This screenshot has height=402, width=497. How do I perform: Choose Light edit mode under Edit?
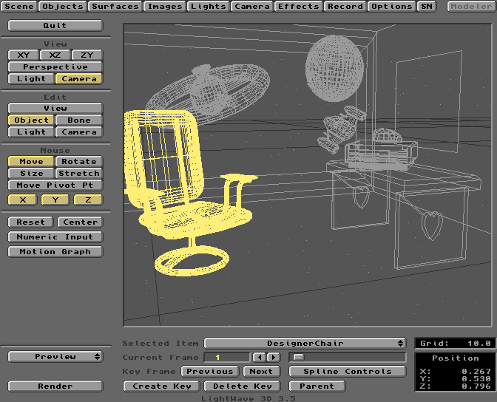tap(31, 132)
